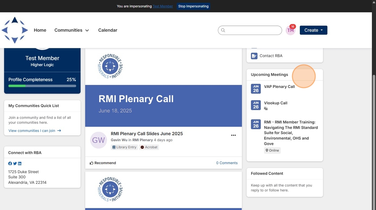Click the Followed Content heading
The image size is (376, 210).
pyautogui.click(x=267, y=173)
